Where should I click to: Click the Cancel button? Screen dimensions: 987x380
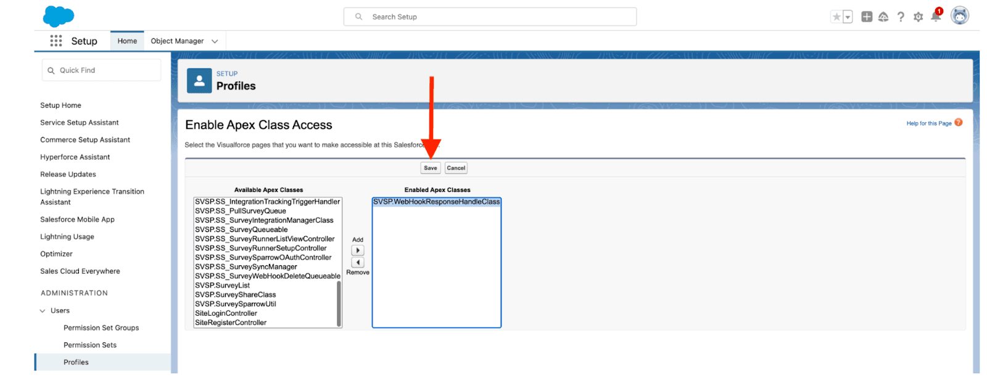tap(456, 168)
